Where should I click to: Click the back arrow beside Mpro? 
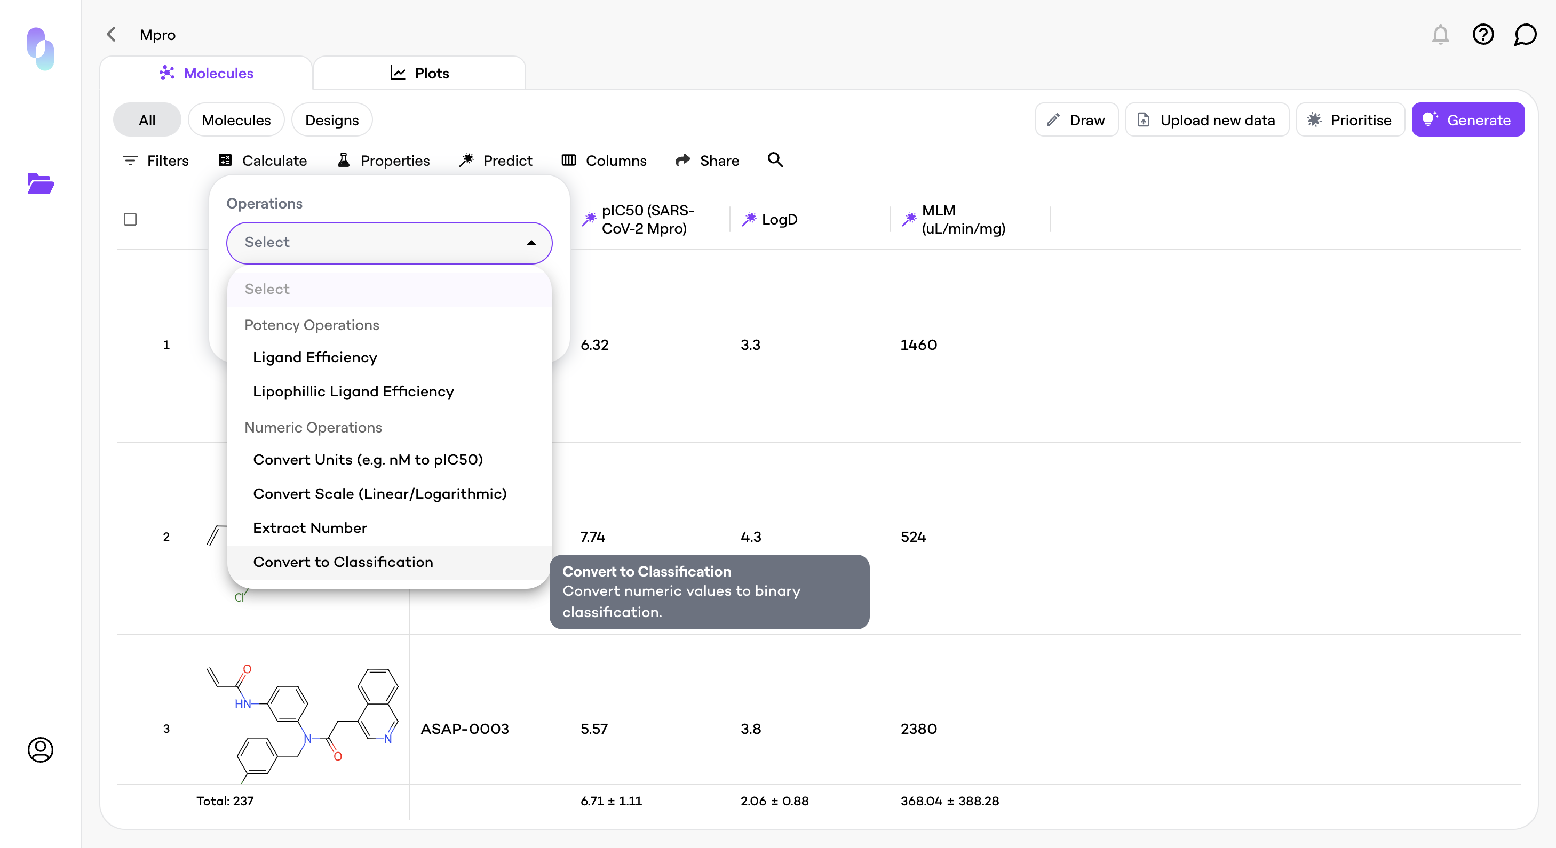[111, 35]
